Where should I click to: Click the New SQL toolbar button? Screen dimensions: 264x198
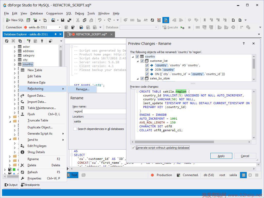coord(15,20)
